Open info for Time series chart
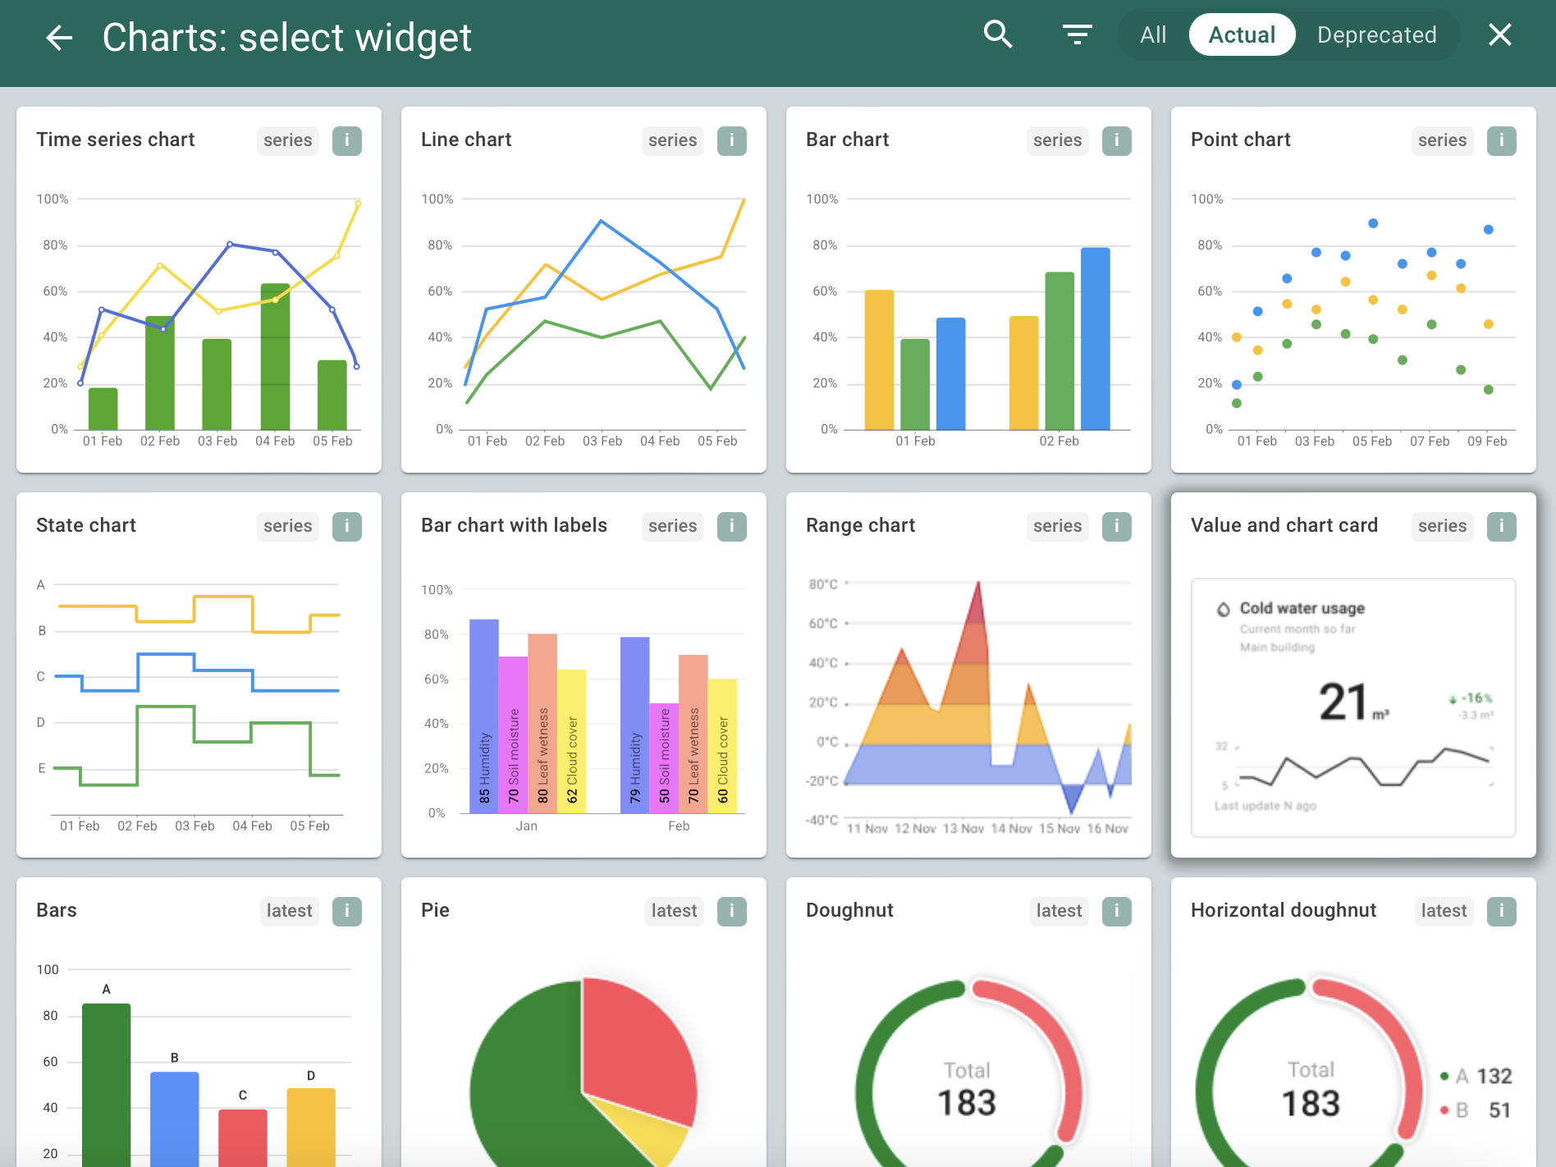This screenshot has width=1556, height=1167. [347, 140]
